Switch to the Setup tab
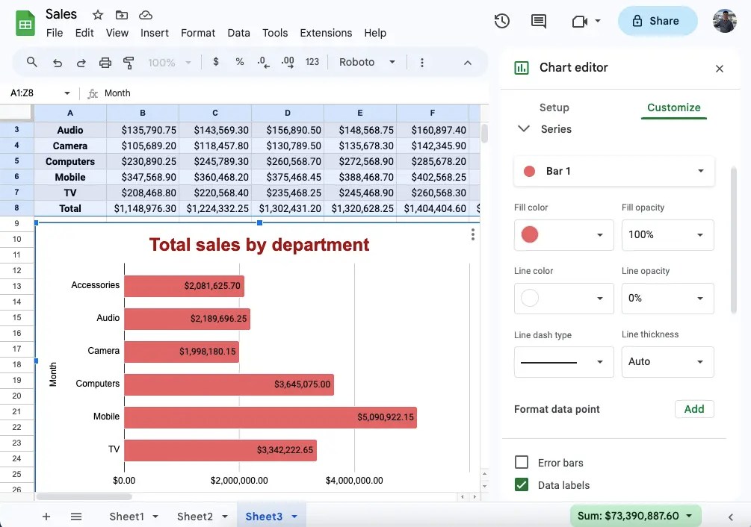The image size is (751, 527). 554,107
